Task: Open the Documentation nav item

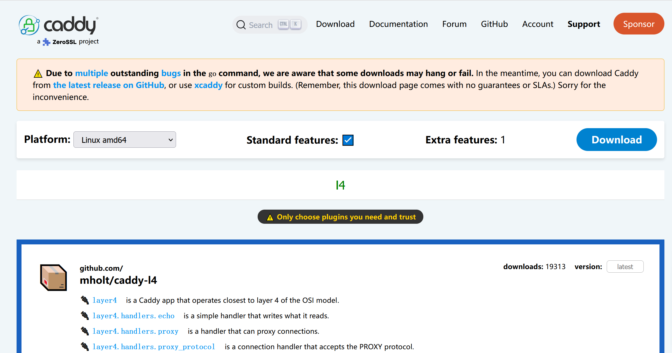Action: tap(398, 24)
